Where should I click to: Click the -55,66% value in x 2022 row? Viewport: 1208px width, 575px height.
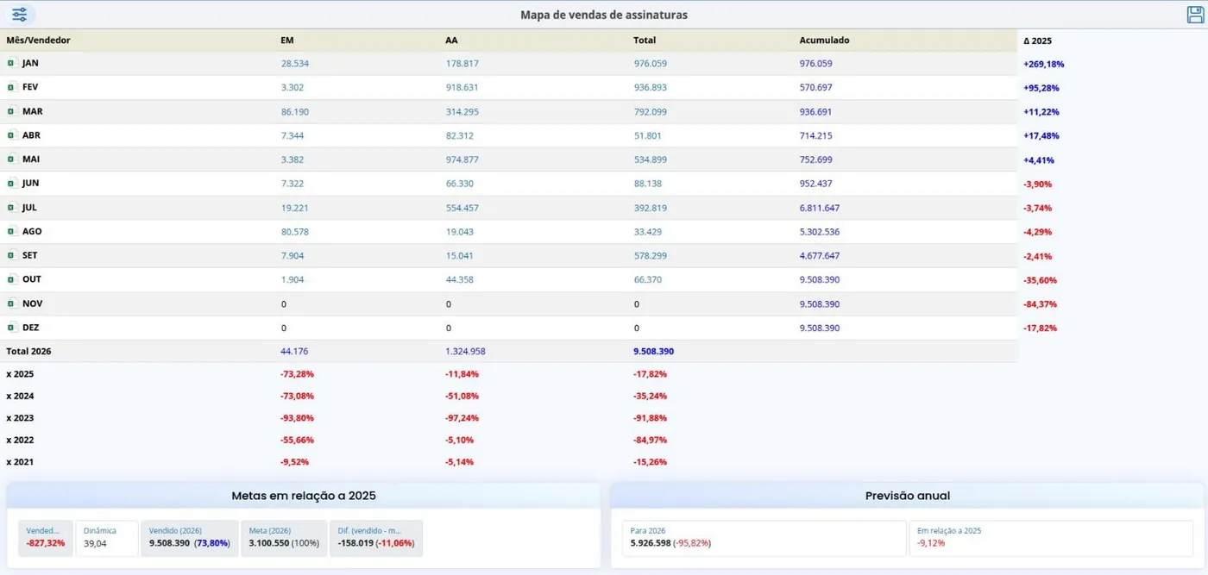[x=297, y=441]
